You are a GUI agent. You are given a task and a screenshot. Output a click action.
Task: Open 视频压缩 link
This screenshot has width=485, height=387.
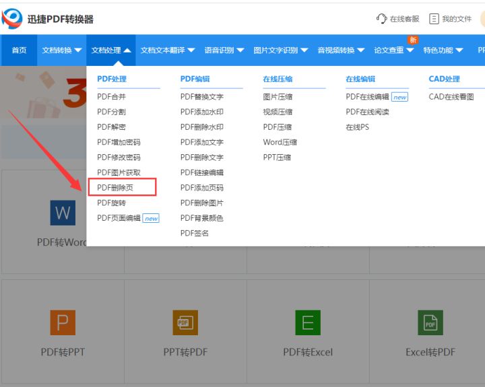[278, 112]
